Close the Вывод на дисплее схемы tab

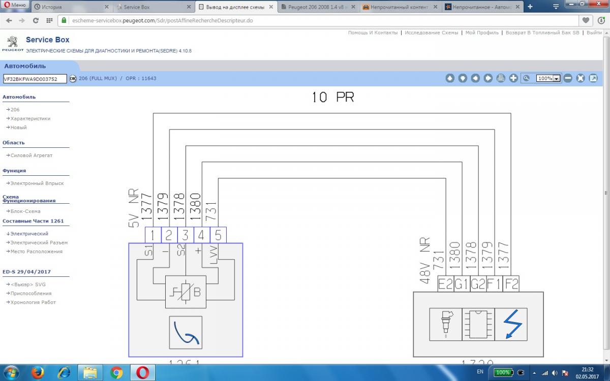[270, 7]
